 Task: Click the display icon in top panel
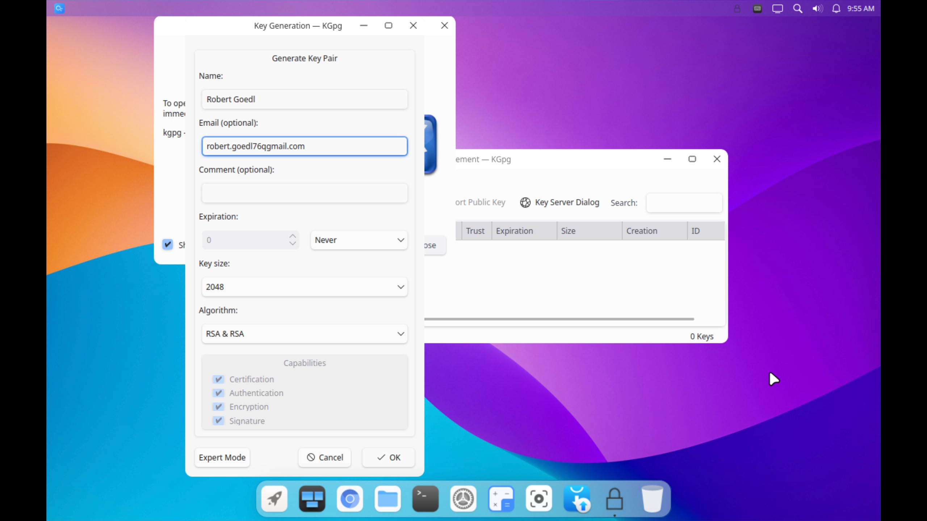click(x=777, y=8)
